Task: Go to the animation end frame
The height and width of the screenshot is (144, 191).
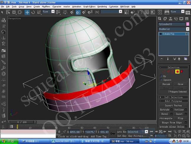Action: pos(170,132)
